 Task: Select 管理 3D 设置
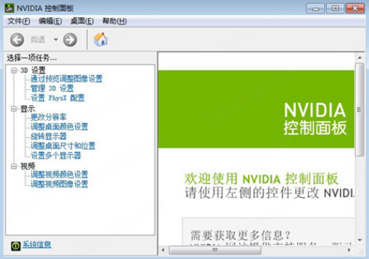point(52,89)
